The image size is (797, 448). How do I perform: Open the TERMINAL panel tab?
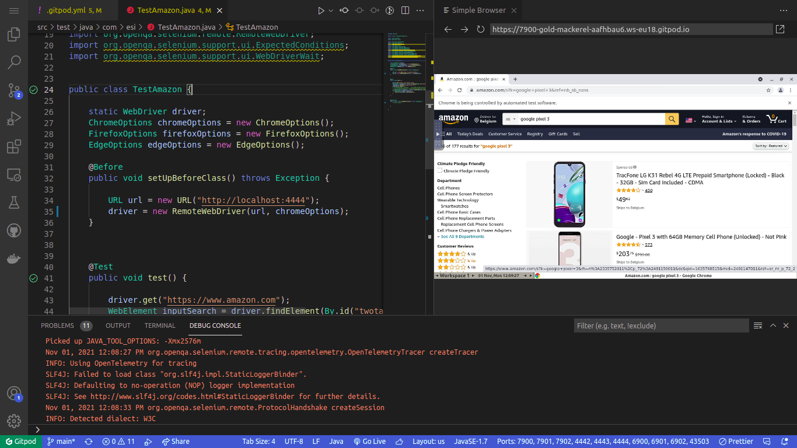click(x=160, y=325)
